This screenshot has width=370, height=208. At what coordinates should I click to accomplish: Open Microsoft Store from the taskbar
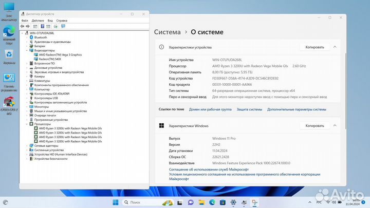(223, 202)
